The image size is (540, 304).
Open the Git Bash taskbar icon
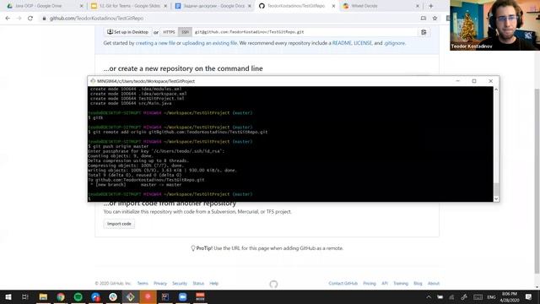(130, 296)
